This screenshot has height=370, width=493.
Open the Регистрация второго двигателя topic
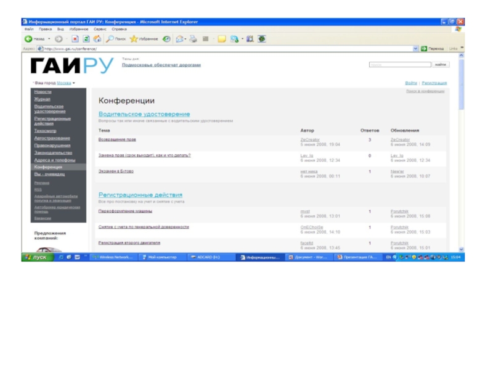pyautogui.click(x=129, y=243)
